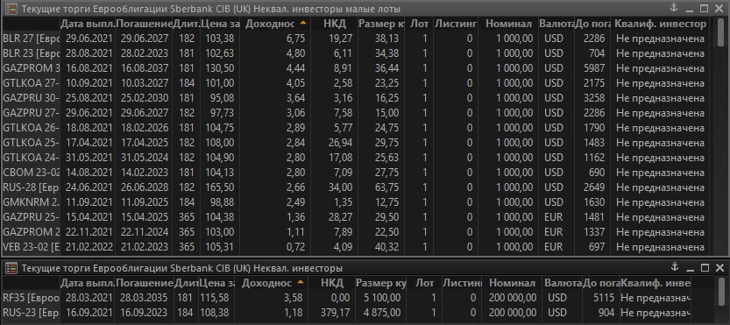Viewport: 730px width, 325px height.
Task: Select the RUS-23 row in lower table
Action: tap(347, 313)
